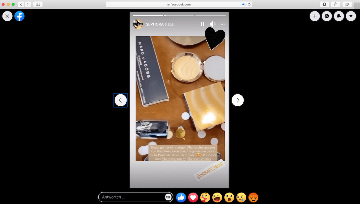
Task: Open Sephora profile picture
Action: point(138,24)
